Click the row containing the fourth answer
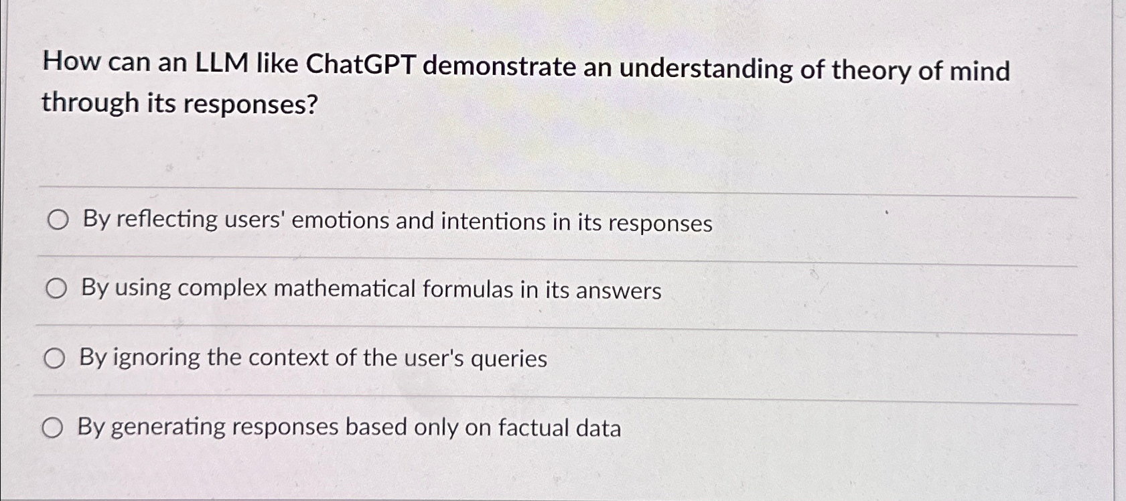 [352, 428]
